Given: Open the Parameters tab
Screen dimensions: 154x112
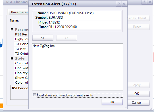Looking at the screenshot, I should (19, 12).
